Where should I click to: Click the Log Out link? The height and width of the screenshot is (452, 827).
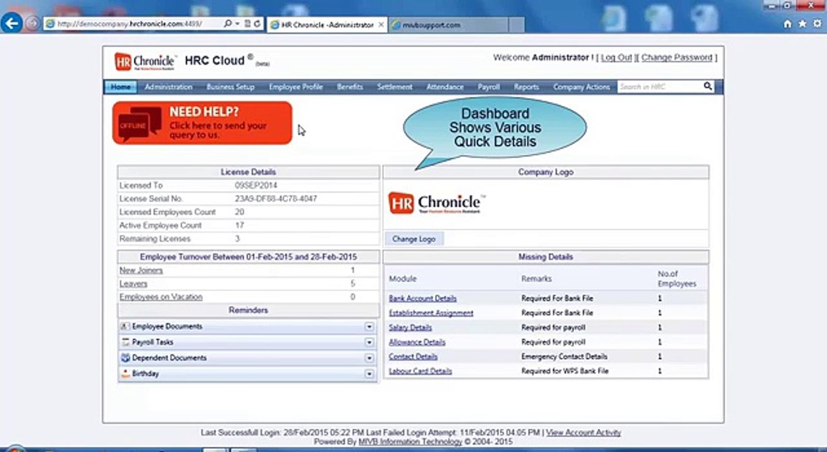(616, 57)
